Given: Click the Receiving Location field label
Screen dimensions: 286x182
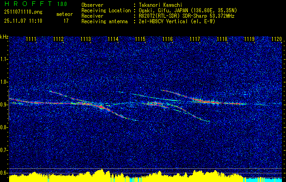Looking at the screenshot, I should point(106,10).
